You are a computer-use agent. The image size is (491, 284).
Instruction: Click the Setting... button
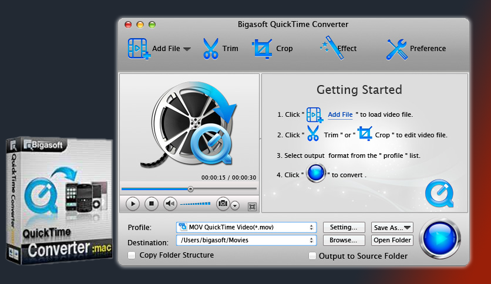tap(344, 228)
